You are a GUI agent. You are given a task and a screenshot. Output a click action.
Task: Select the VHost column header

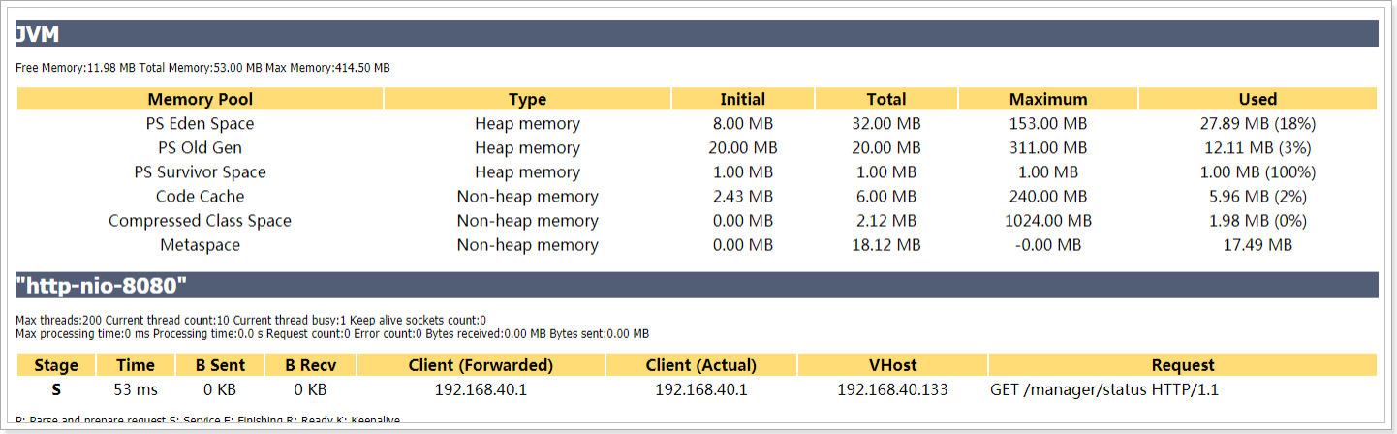892,365
